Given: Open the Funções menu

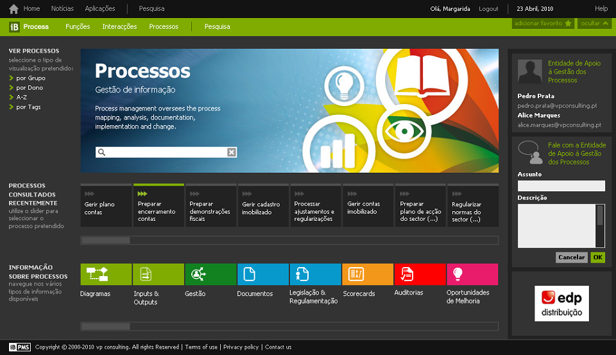Looking at the screenshot, I should coord(78,26).
